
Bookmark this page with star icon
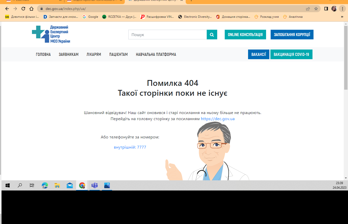[x=316, y=9]
